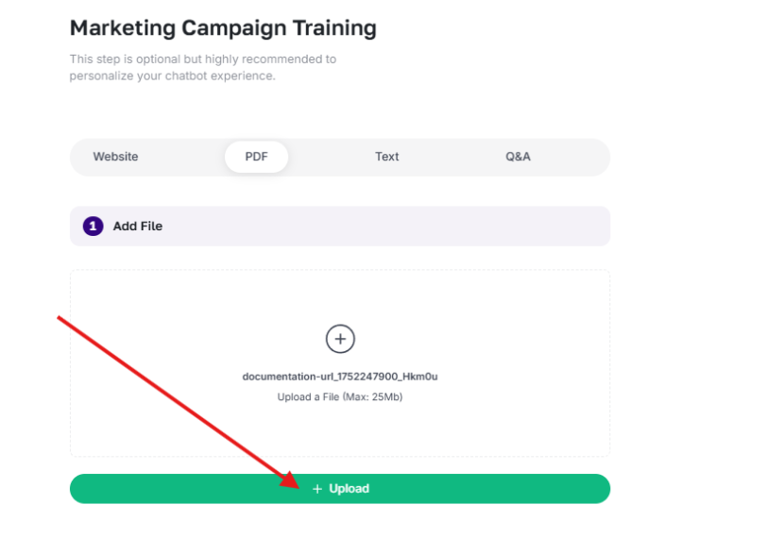Switch to the Website tab
The height and width of the screenshot is (538, 767).
[x=115, y=157]
